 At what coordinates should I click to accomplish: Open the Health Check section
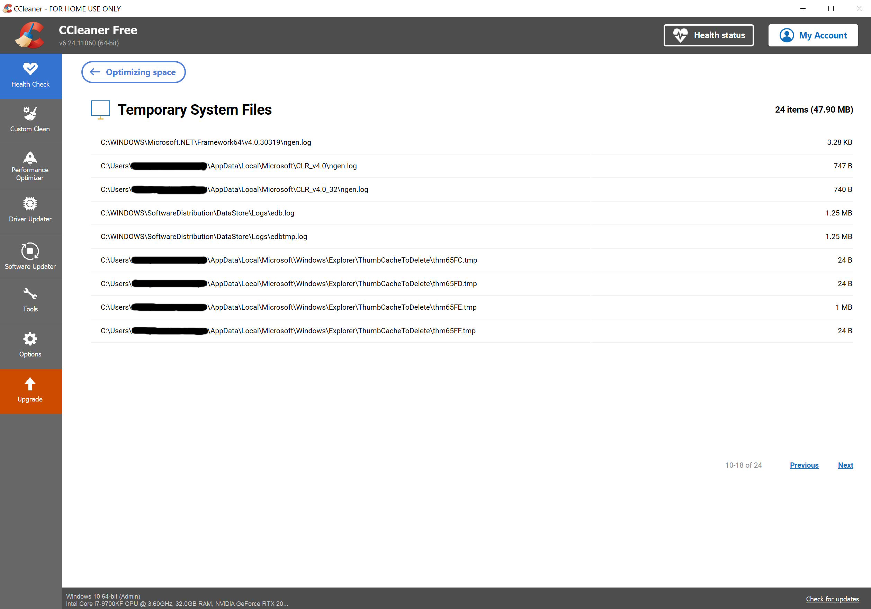tap(30, 76)
